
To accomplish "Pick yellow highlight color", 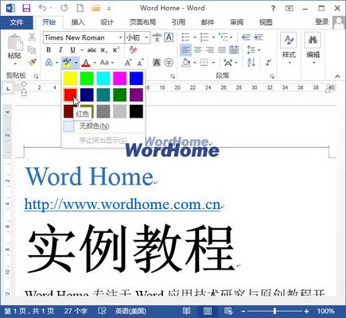I will [70, 78].
